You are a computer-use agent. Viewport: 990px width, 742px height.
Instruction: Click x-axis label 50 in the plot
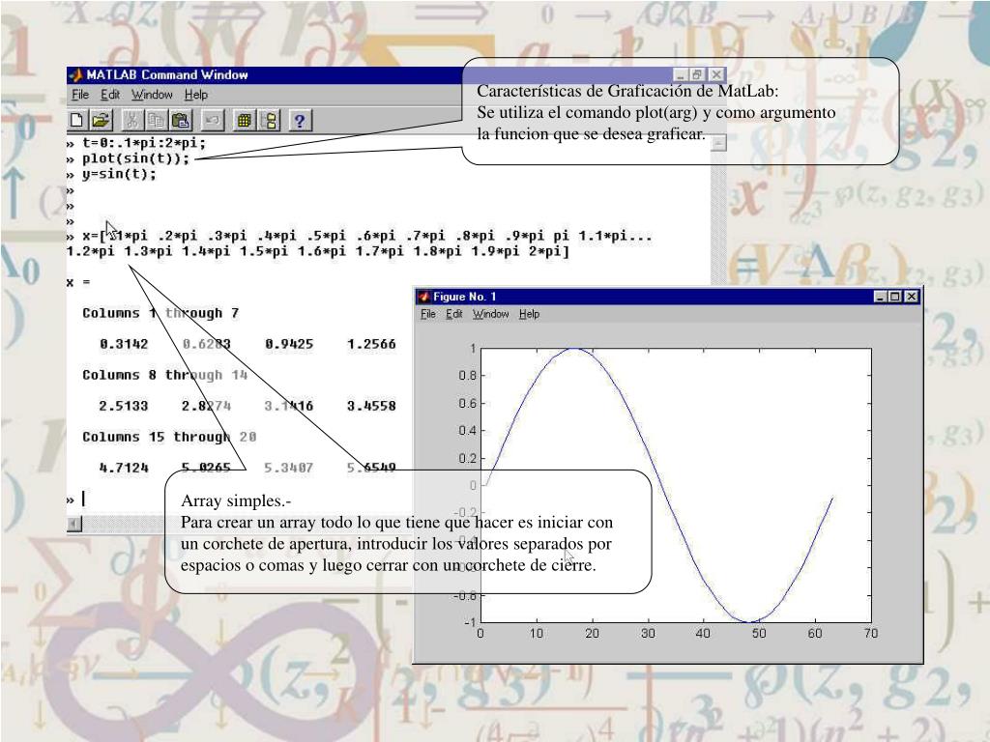(759, 633)
